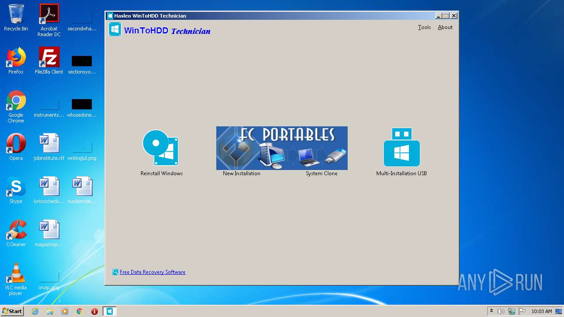Close the WinToHDD Technician window

pyautogui.click(x=454, y=16)
